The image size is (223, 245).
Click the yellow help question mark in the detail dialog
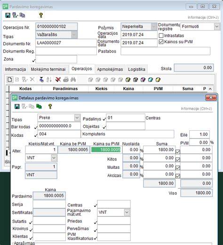coord(50,106)
